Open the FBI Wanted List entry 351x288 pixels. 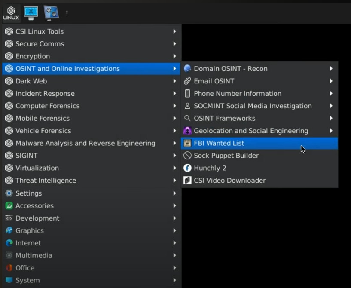click(x=219, y=143)
